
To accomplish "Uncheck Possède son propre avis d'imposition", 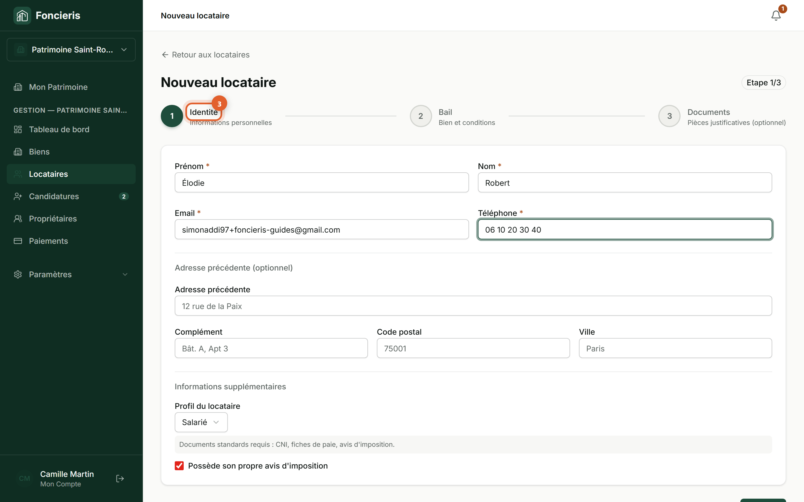I will pos(179,465).
